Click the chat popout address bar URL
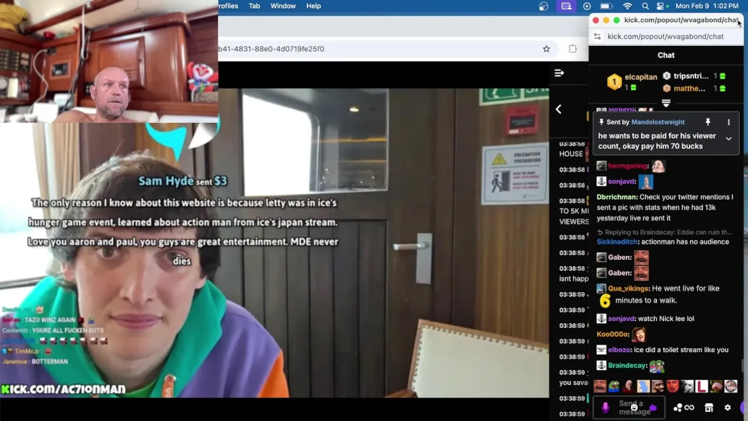Viewport: 748px width, 421px height. pos(666,36)
